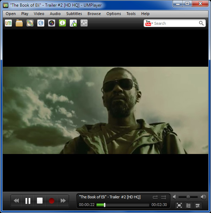The height and width of the screenshot is (213, 211).
Task: Show media info with green icon
Action: click(x=62, y=23)
